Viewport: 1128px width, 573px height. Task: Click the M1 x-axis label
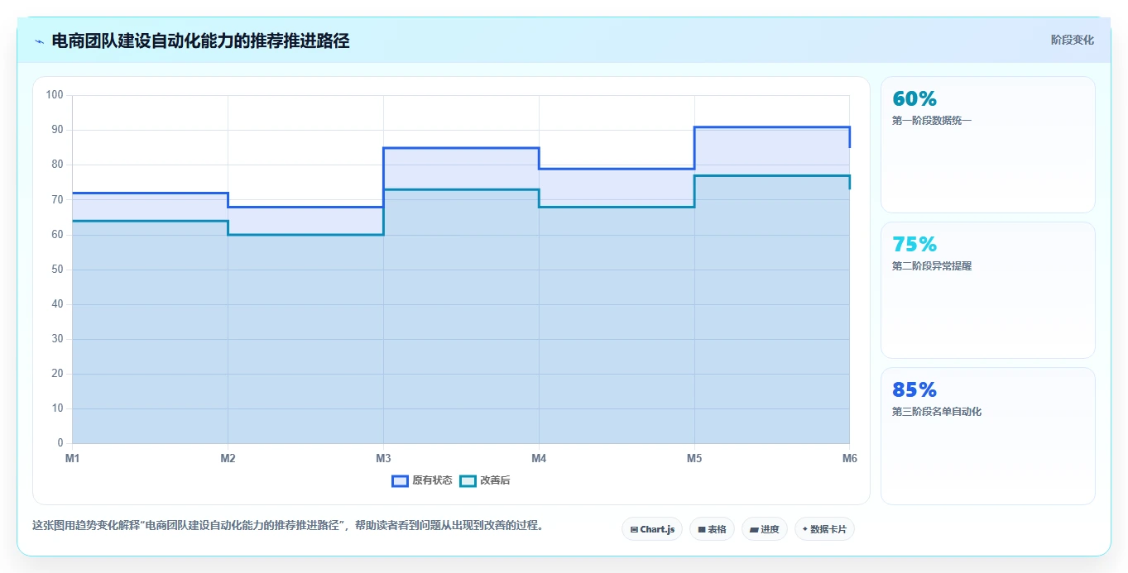click(x=72, y=458)
